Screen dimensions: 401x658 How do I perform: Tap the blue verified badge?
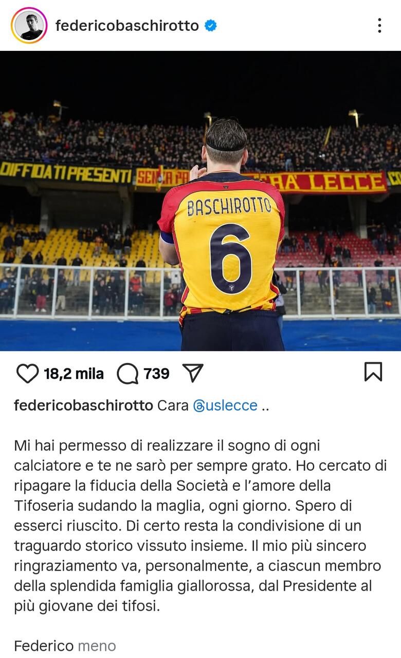tap(211, 25)
